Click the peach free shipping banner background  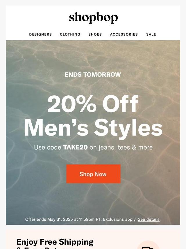click(x=93, y=239)
